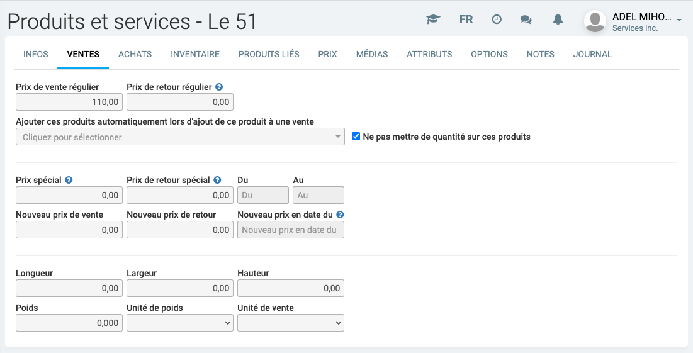Open the PRODUITS LIÉS tab
The image size is (693, 353).
pyautogui.click(x=269, y=54)
